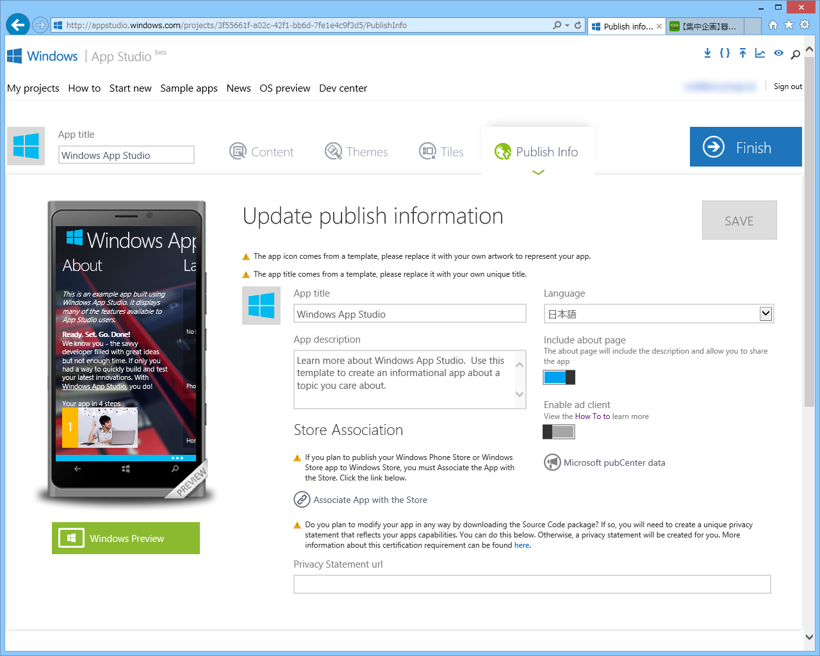
Task: Open the analytics chart icon
Action: coord(760,53)
